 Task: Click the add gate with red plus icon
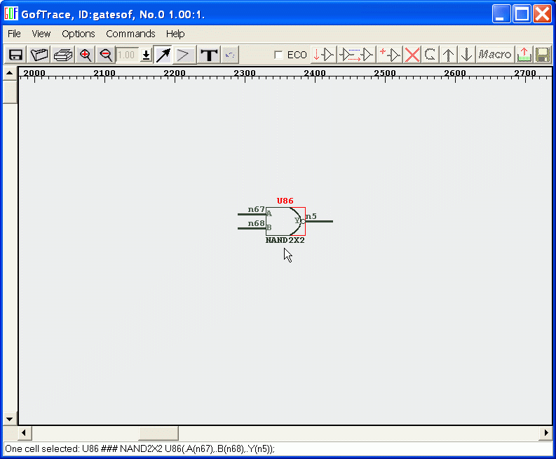(x=390, y=55)
